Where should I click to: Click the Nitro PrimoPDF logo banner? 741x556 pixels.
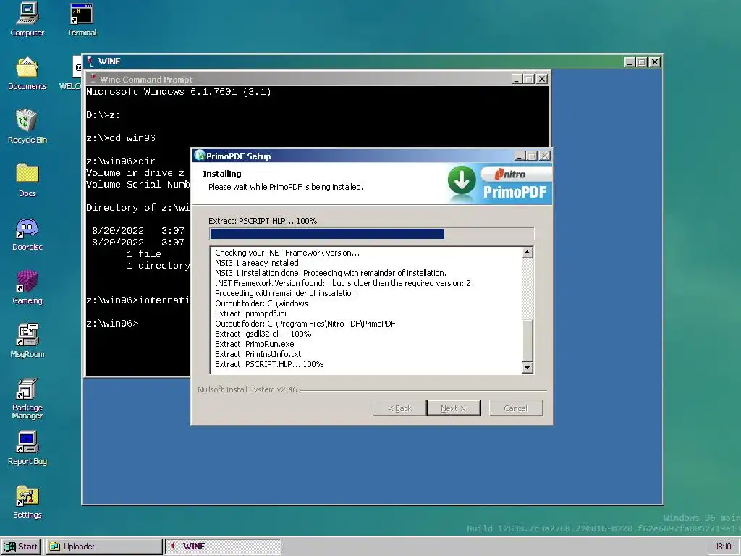[x=515, y=184]
